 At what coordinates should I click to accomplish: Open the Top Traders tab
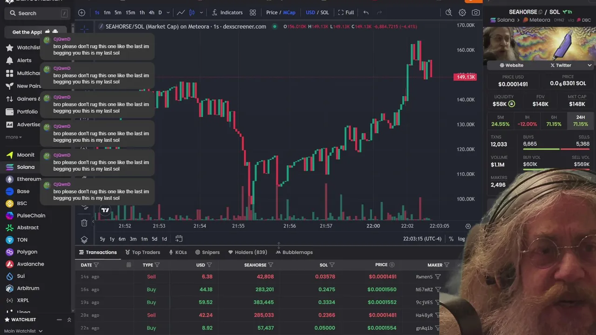click(142, 252)
